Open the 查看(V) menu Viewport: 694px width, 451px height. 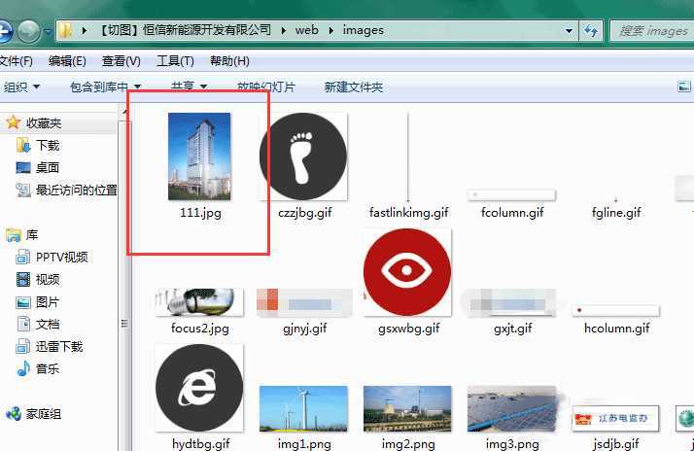(x=121, y=61)
